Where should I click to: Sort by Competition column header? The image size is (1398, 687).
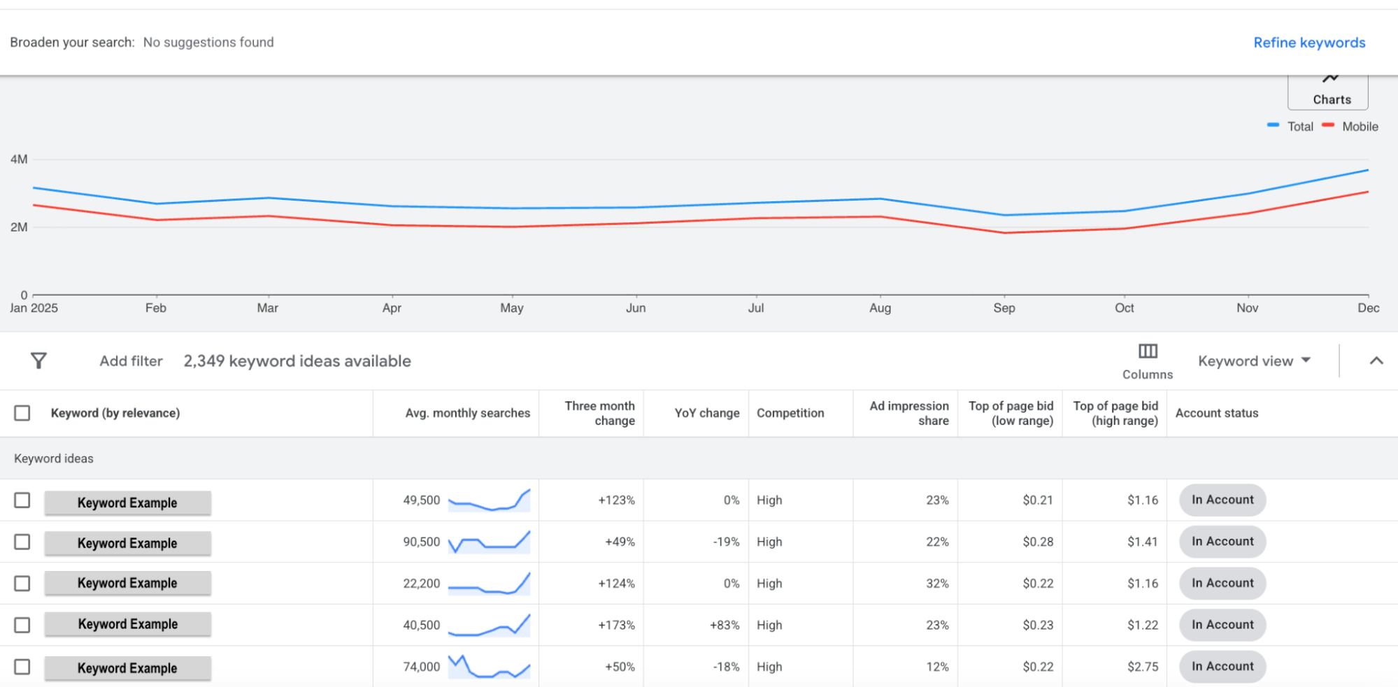click(790, 413)
